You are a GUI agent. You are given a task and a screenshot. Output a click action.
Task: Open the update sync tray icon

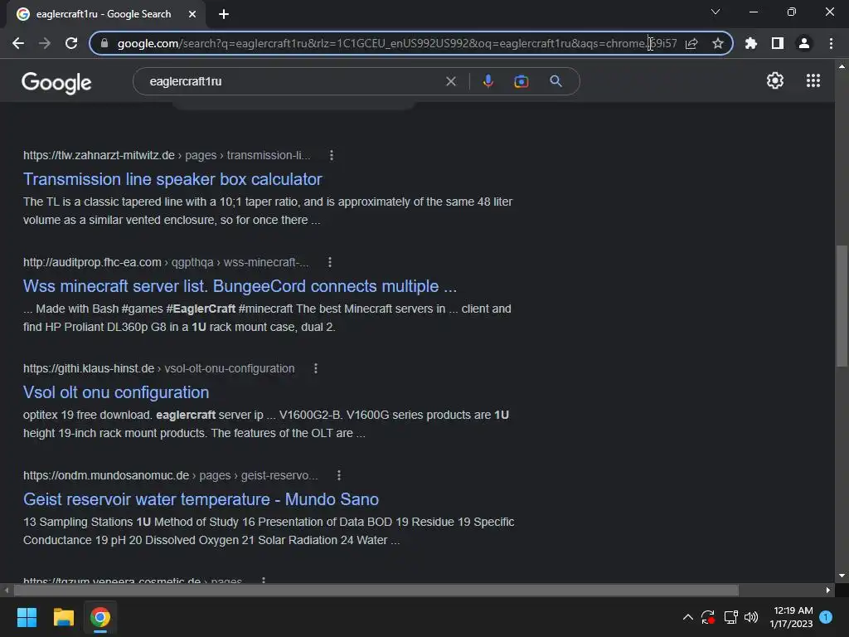coord(708,617)
